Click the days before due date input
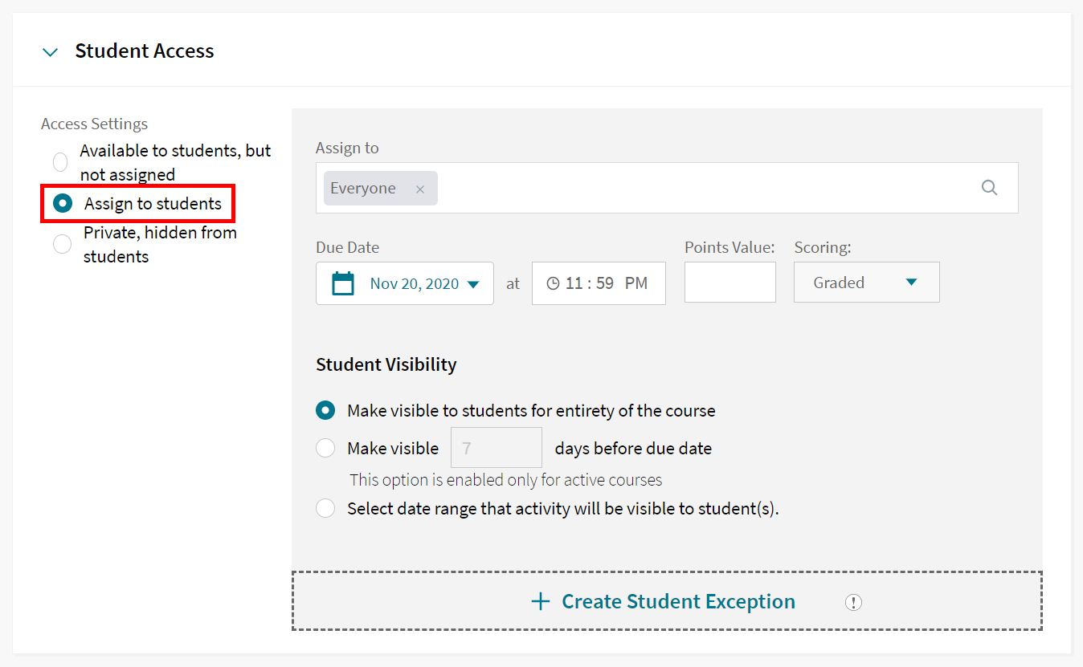1083x667 pixels. pyautogui.click(x=496, y=447)
